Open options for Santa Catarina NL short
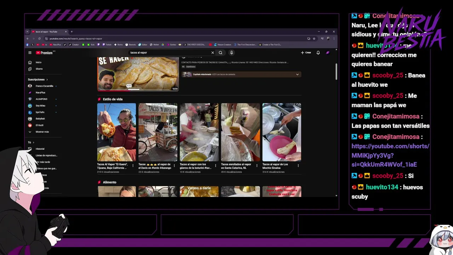The image size is (453, 255). tap(257, 165)
